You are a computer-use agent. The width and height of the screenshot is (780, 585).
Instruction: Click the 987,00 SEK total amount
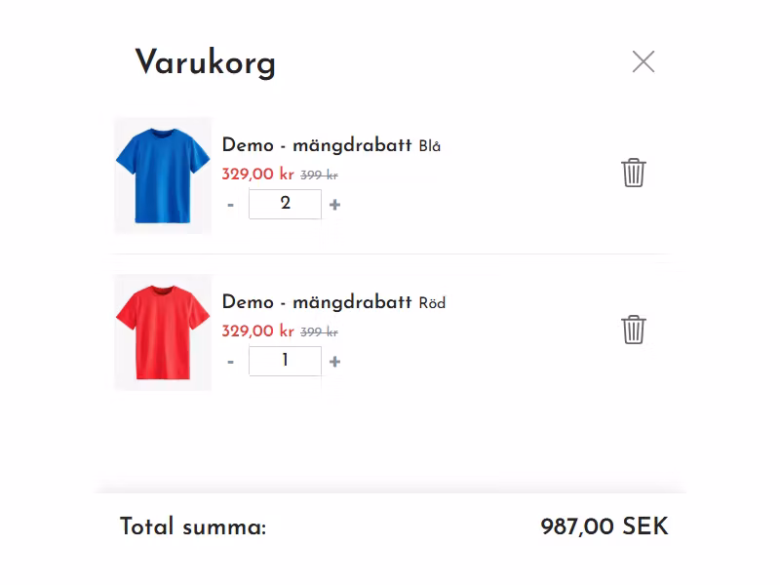pos(604,526)
